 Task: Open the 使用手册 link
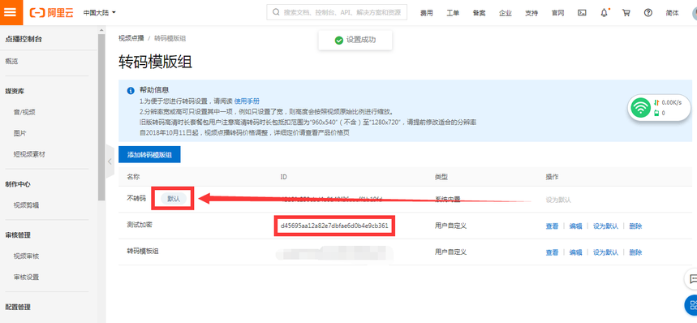(x=247, y=101)
